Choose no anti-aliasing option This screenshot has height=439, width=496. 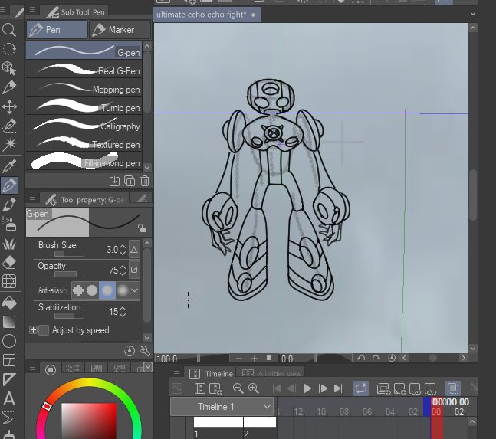pyautogui.click(x=78, y=290)
